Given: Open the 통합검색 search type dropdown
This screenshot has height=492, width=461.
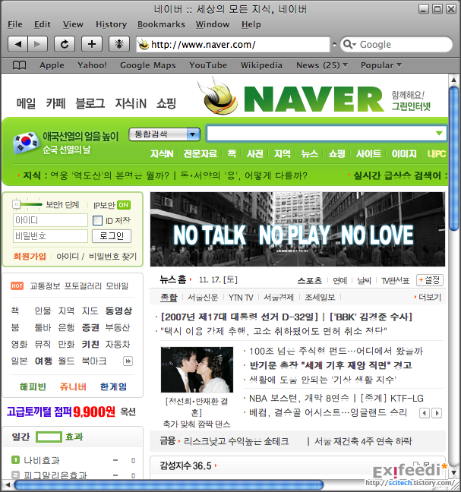Looking at the screenshot, I should [165, 134].
